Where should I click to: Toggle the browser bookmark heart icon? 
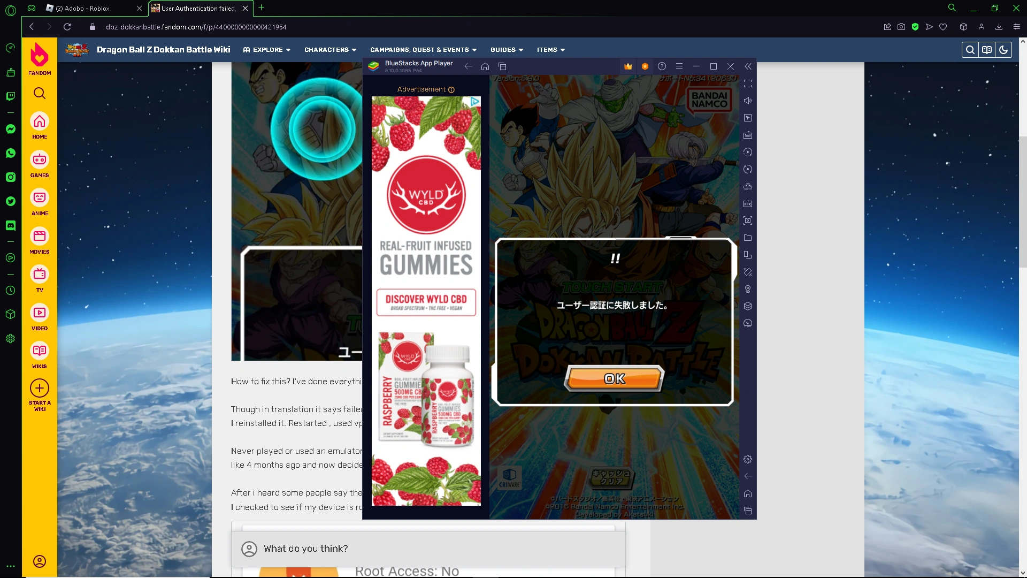click(x=943, y=27)
